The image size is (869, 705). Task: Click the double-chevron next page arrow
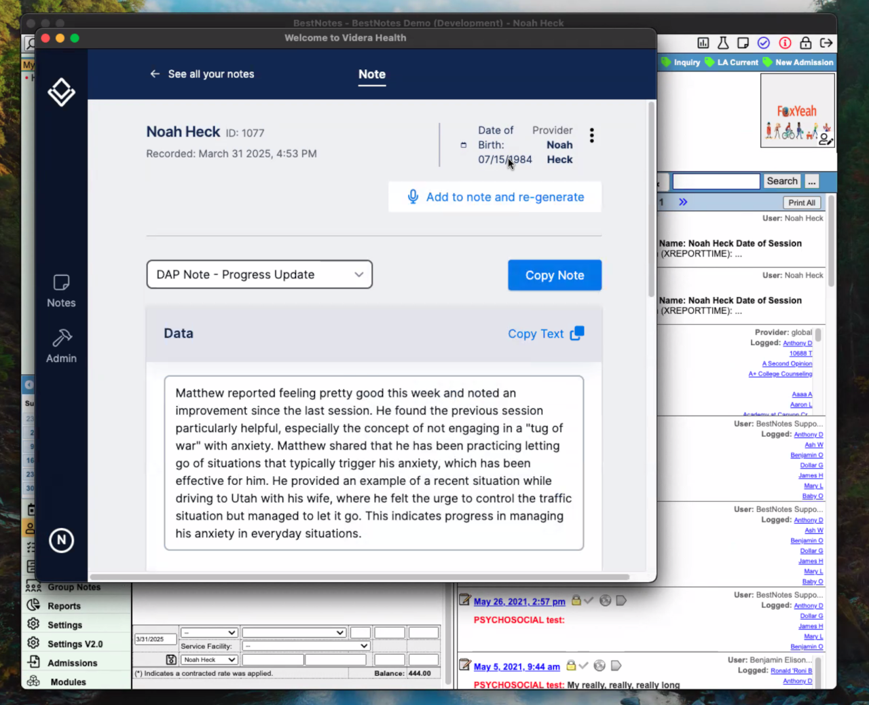click(683, 202)
